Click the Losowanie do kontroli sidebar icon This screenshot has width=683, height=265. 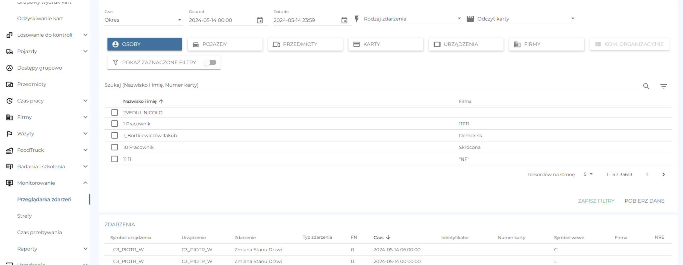[10, 35]
